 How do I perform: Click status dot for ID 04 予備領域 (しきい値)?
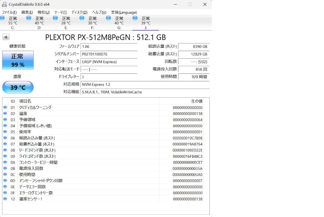point(5,125)
